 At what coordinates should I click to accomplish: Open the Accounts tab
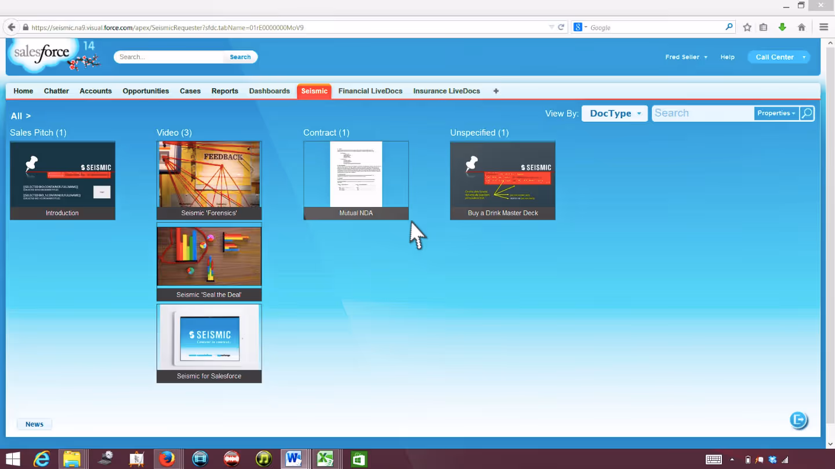96,91
